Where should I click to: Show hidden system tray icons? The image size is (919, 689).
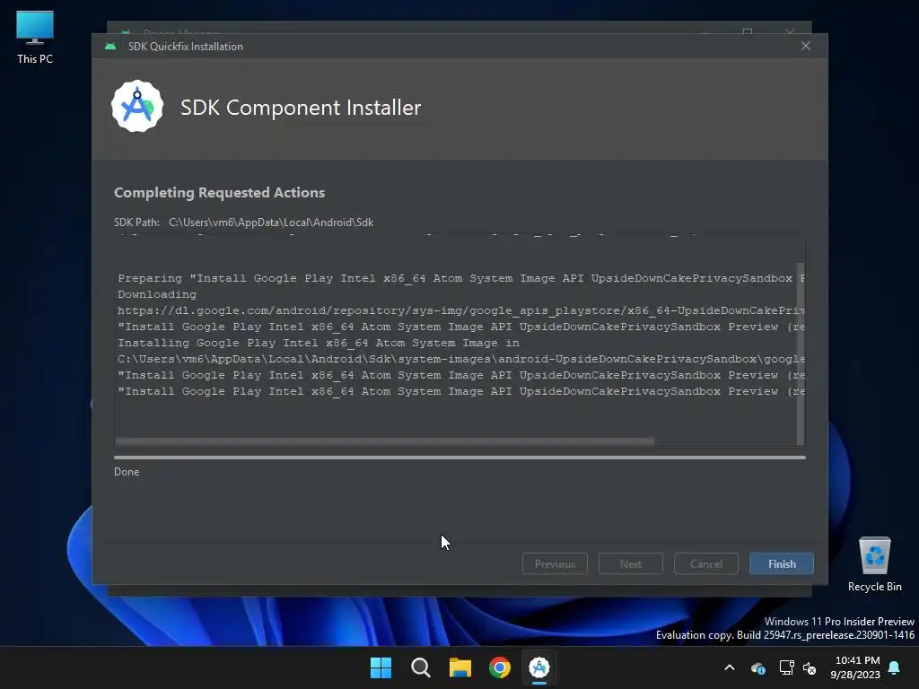click(730, 667)
